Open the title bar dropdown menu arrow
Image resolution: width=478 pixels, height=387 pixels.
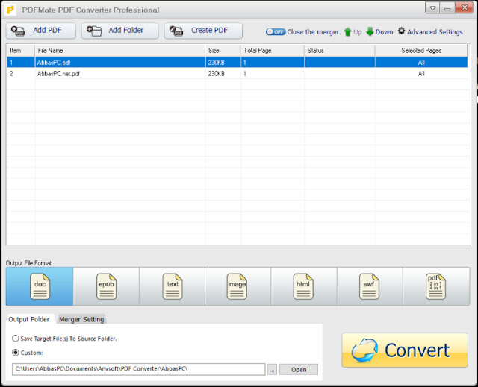[x=432, y=8]
